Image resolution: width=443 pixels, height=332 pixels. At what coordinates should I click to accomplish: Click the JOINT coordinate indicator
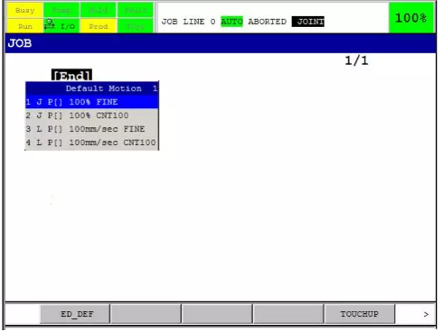pyautogui.click(x=308, y=22)
